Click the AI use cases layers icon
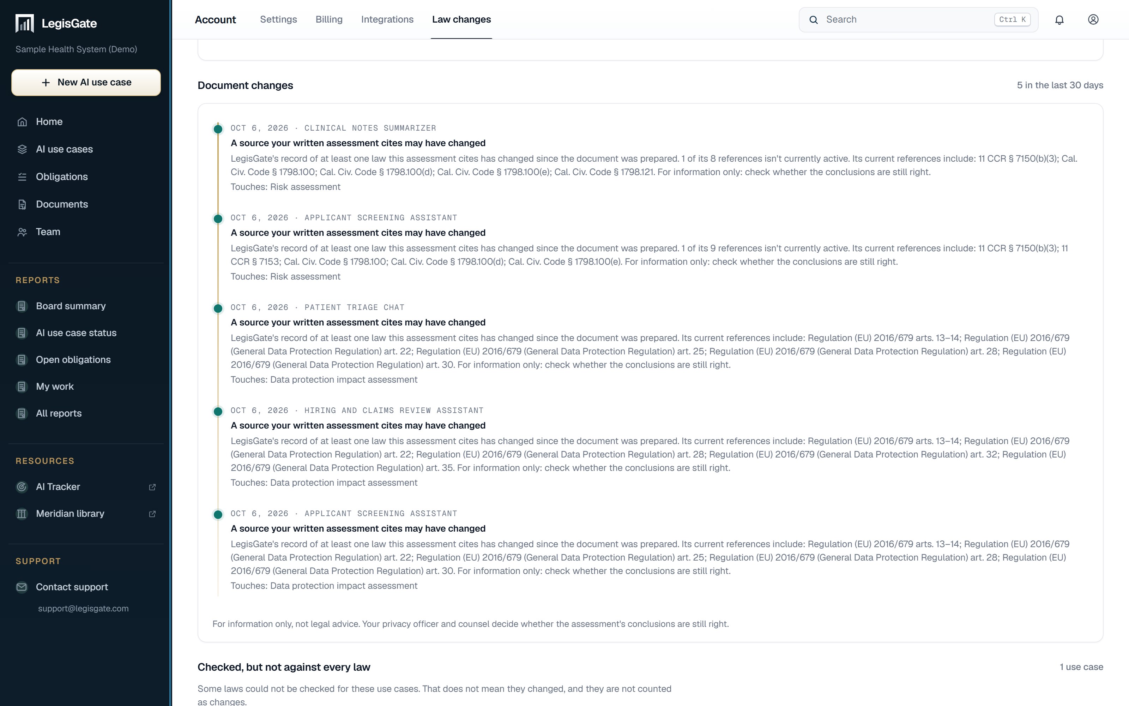This screenshot has height=706, width=1129. (22, 149)
